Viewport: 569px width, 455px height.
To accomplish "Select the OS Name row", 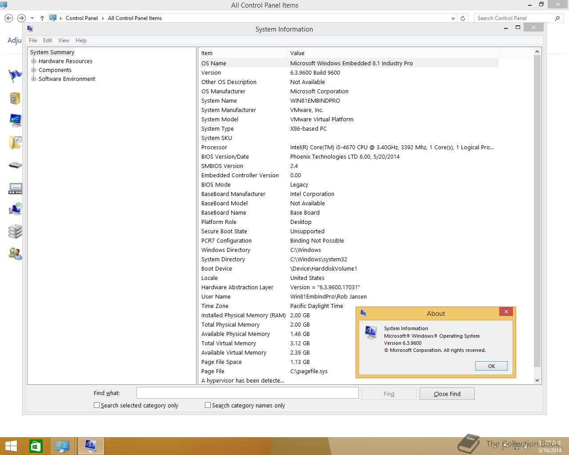I will [349, 63].
